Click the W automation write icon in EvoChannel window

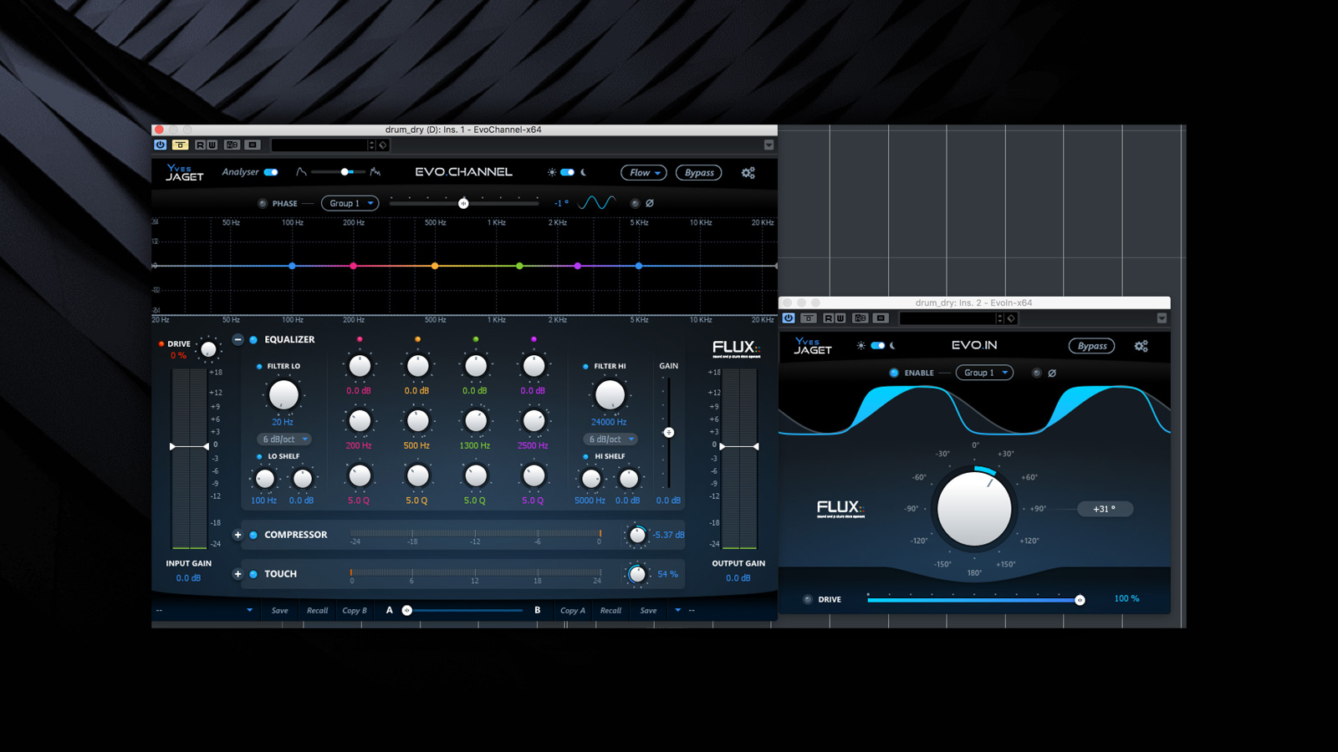212,145
